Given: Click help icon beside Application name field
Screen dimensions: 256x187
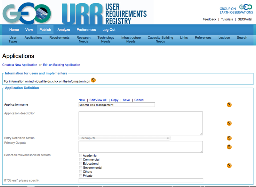Looking at the screenshot, I should tap(229, 105).
